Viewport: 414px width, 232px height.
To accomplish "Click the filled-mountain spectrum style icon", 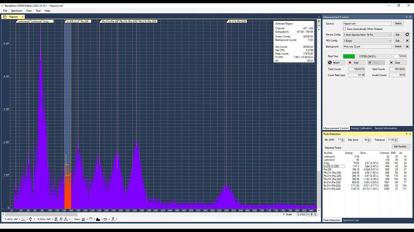I will (x=98, y=219).
